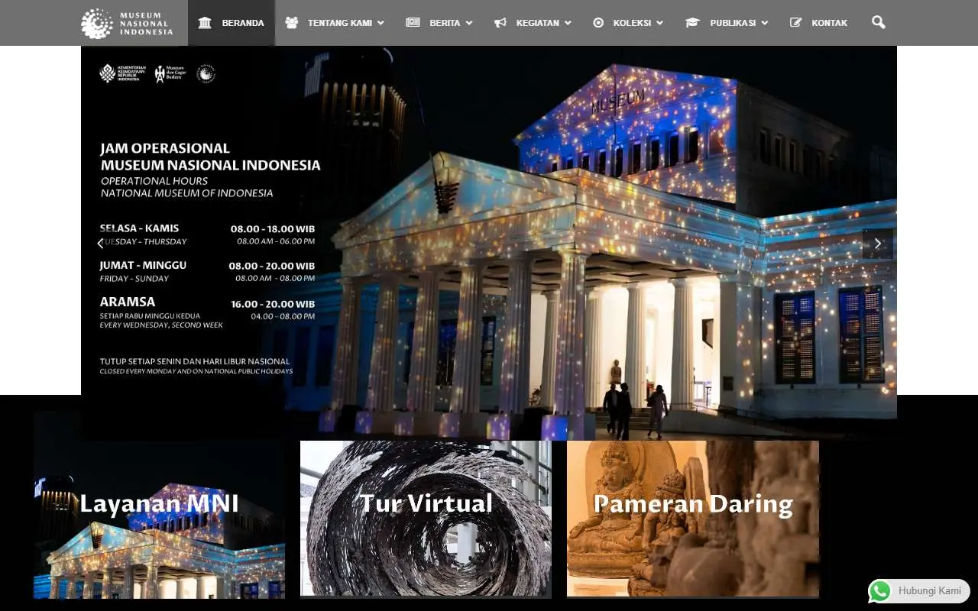978x611 pixels.
Task: Open search with the magnifier icon
Action: coord(879,22)
